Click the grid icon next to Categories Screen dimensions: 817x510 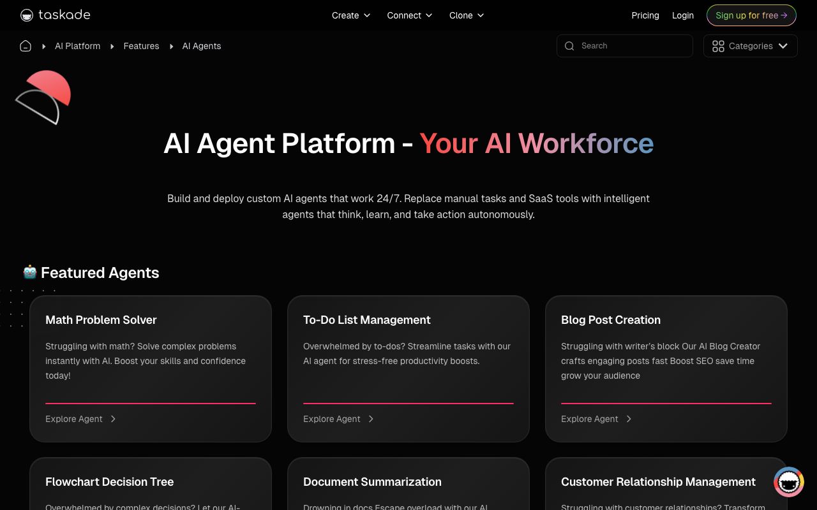pyautogui.click(x=718, y=46)
